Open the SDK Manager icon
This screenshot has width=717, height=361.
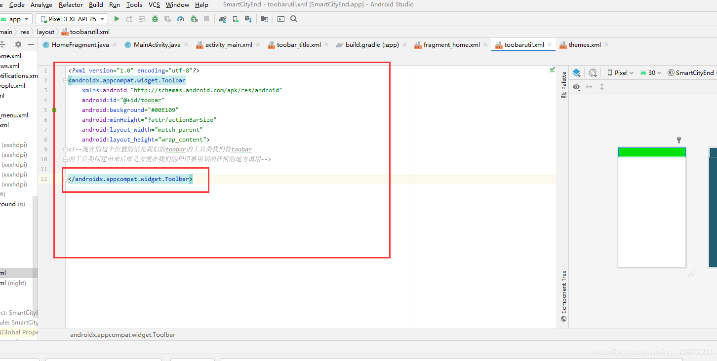coord(248,19)
